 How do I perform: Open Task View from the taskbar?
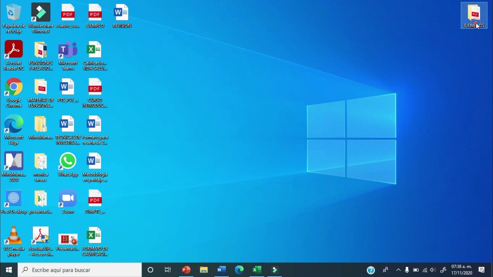click(168, 270)
